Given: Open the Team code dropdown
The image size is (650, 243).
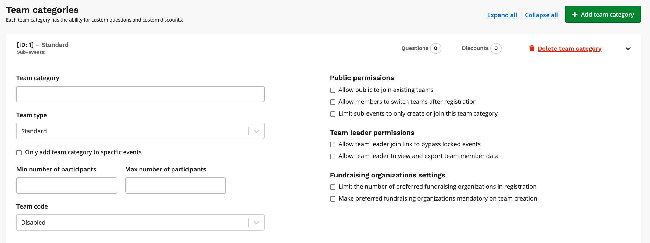Looking at the screenshot, I should click(140, 223).
